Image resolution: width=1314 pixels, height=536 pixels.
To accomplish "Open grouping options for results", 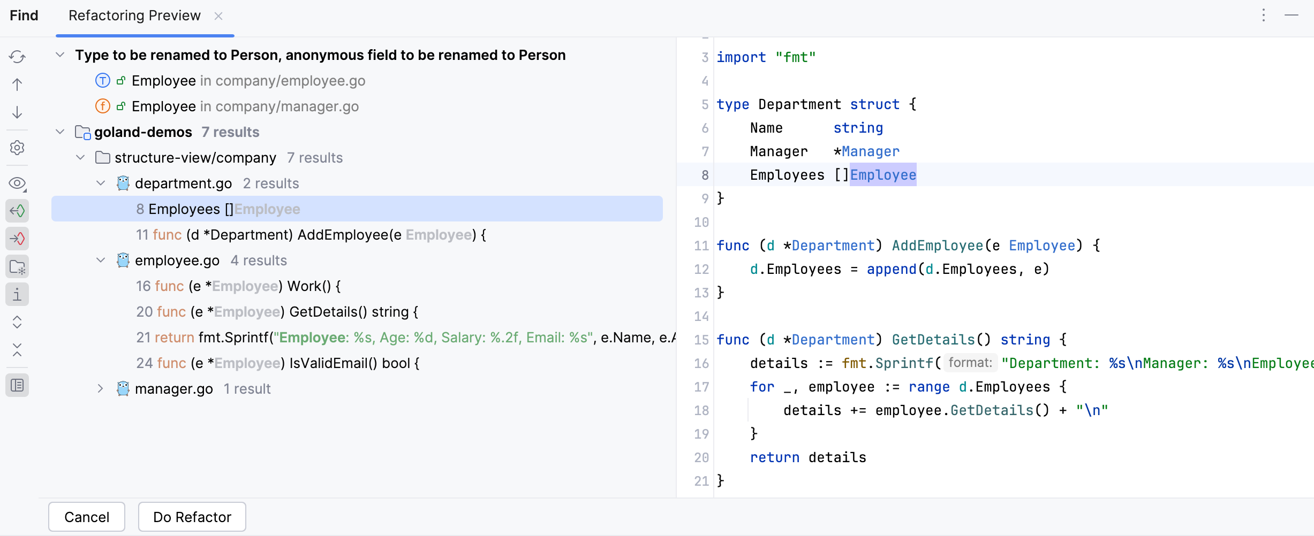I will click(17, 266).
